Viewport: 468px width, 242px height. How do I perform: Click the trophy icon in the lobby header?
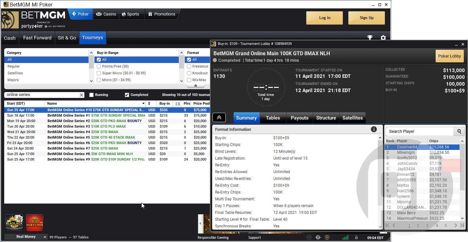(370, 37)
